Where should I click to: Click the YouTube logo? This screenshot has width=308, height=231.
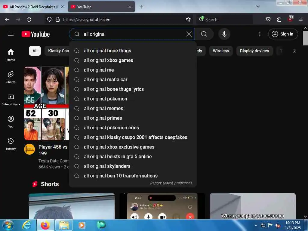[x=36, y=34]
